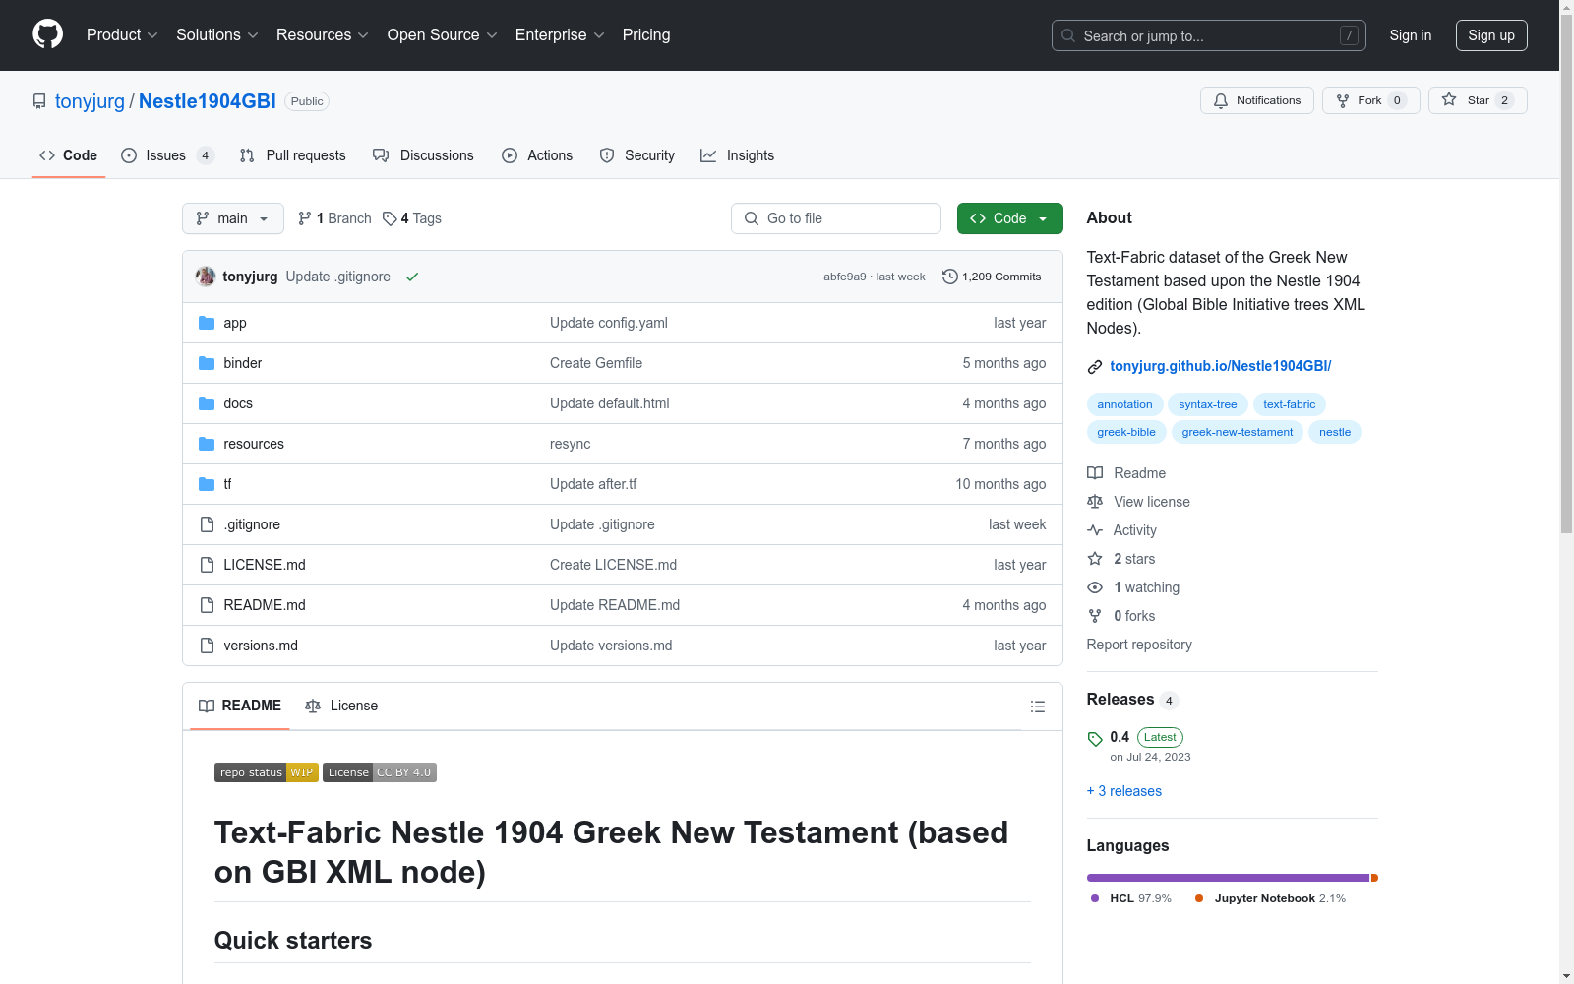Click the binder folder icon
This screenshot has height=984, width=1574.
click(x=207, y=363)
